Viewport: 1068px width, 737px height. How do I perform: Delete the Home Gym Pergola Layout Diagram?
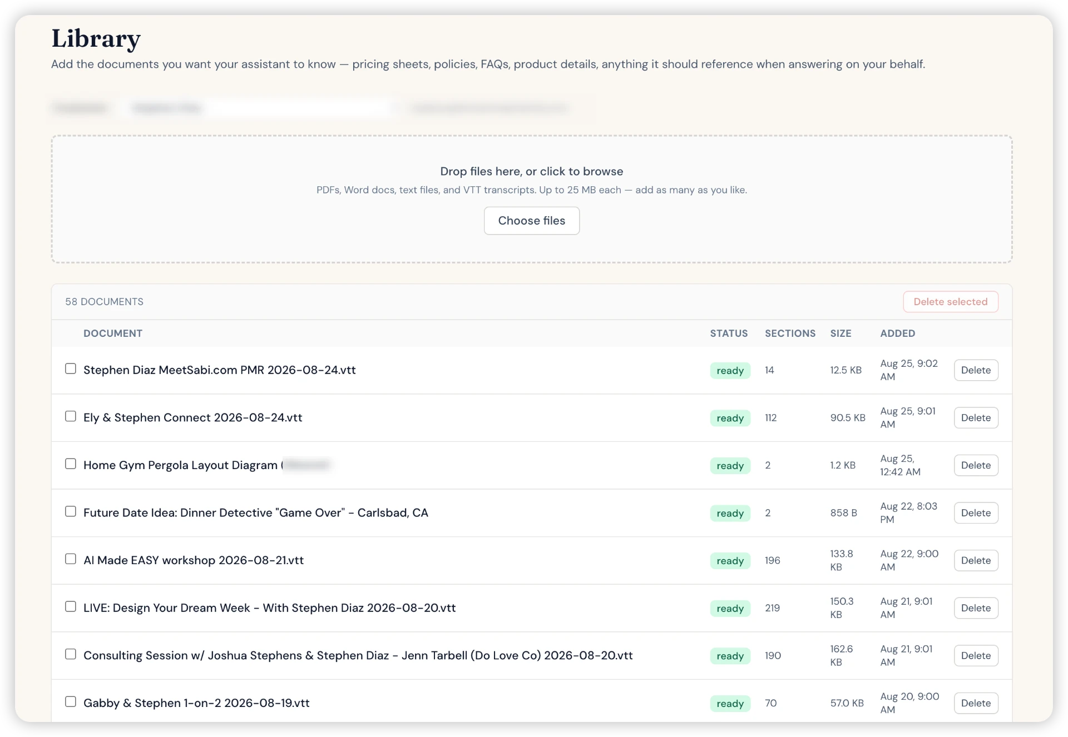(976, 465)
